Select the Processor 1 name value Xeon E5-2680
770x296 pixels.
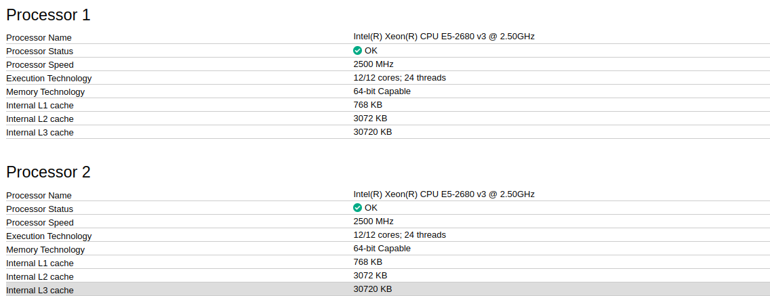point(444,37)
